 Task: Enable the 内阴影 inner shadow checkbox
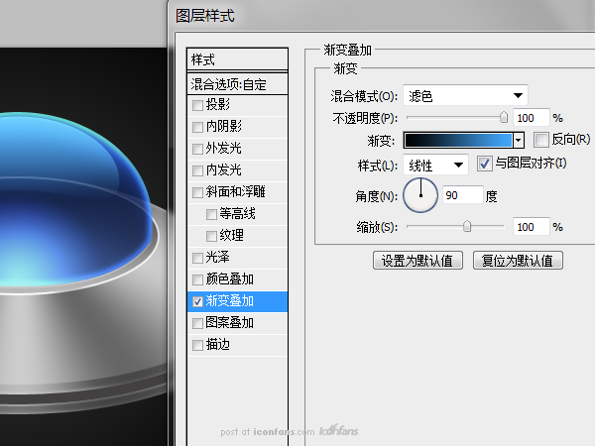[197, 127]
